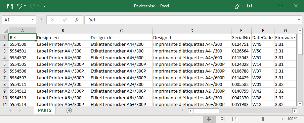Zoom out with the minus button

(244, 119)
